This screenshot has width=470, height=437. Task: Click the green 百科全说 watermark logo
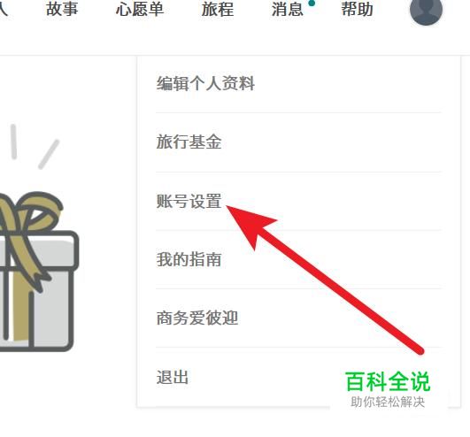pos(388,381)
